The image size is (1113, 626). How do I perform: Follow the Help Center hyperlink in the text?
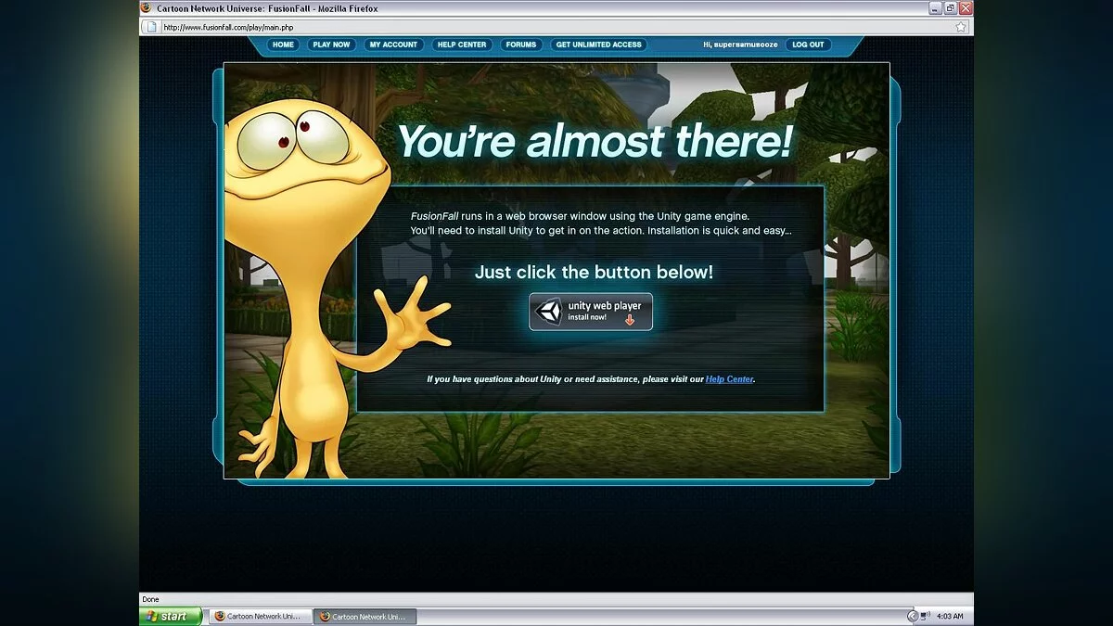729,379
